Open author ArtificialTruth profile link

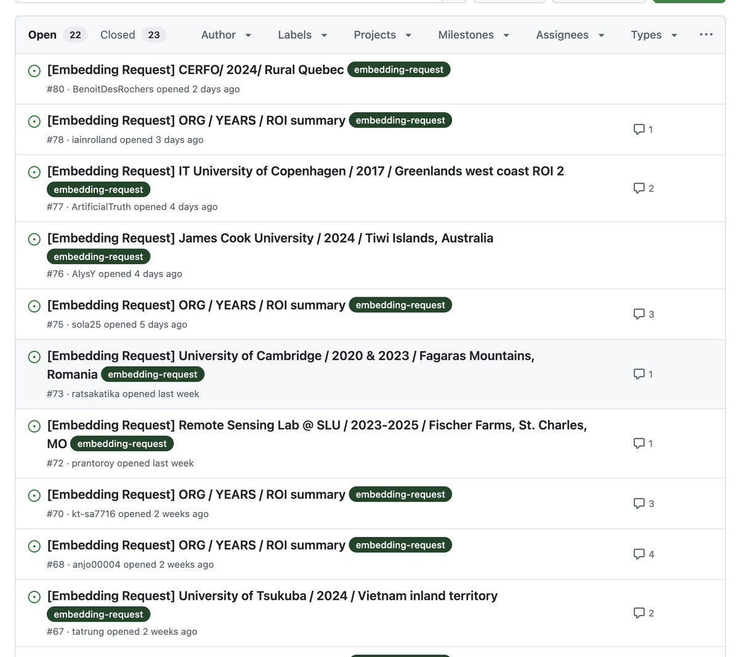click(102, 207)
